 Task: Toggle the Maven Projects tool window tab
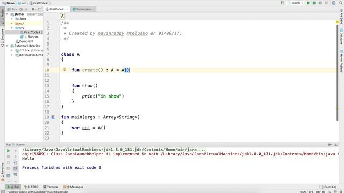click(342, 61)
